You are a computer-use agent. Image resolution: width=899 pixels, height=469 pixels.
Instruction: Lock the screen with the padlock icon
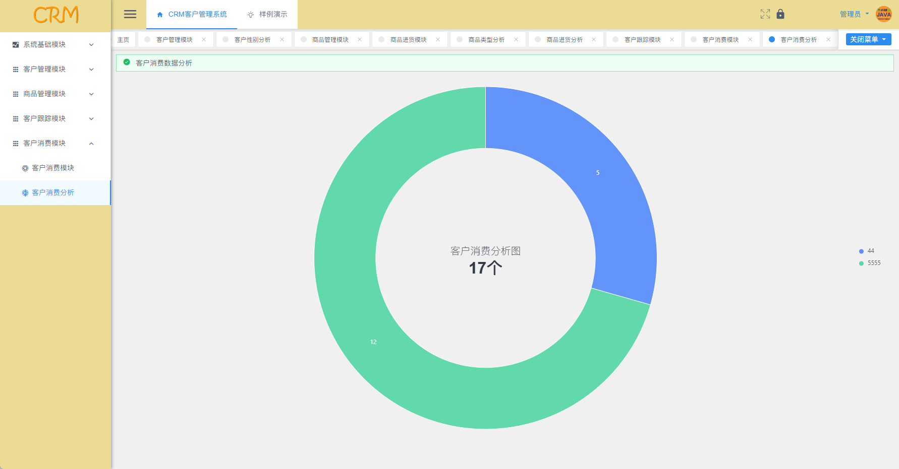(780, 14)
